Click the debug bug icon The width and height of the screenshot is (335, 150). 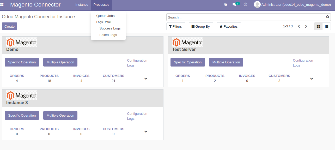coord(226,4)
